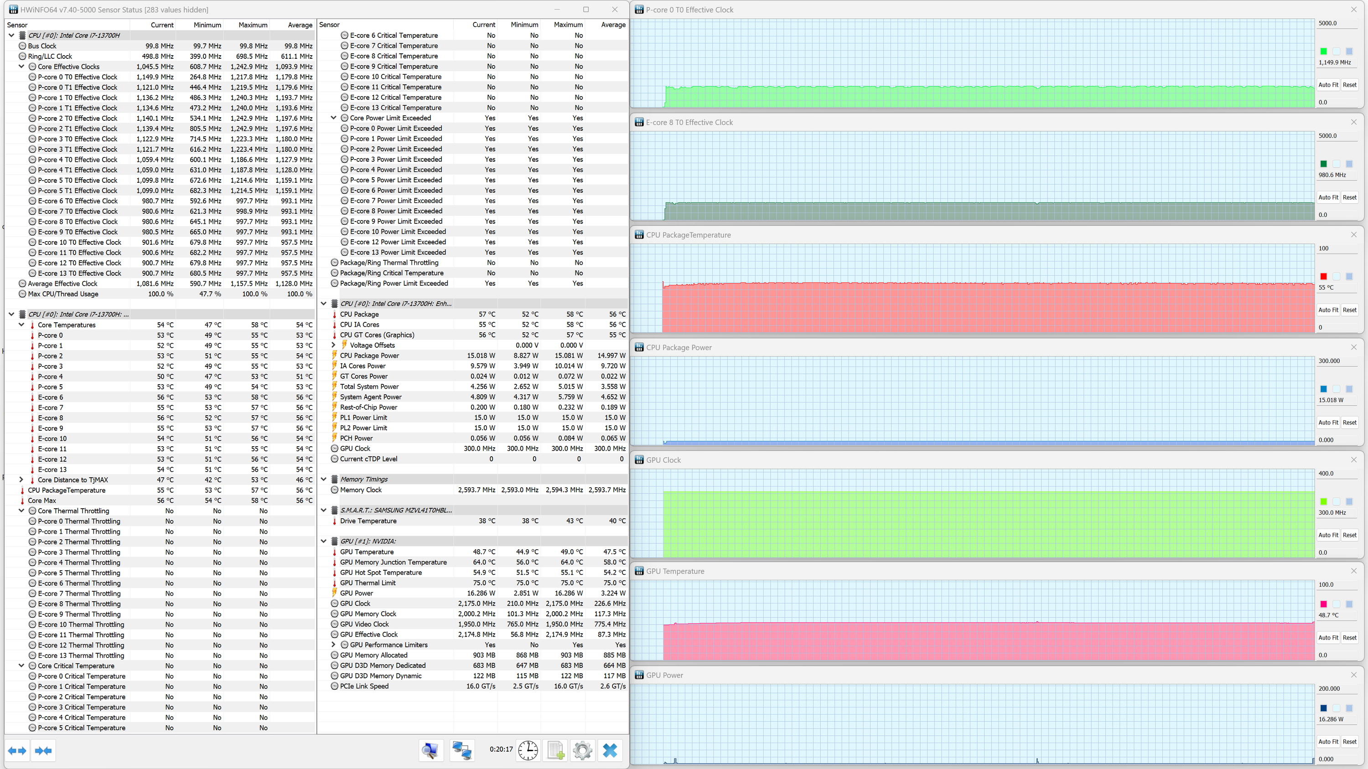
Task: Select the CPU Package Power sensor row
Action: [x=370, y=356]
